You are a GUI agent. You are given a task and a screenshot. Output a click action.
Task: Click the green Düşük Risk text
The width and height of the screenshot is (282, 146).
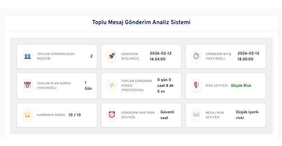(241, 86)
